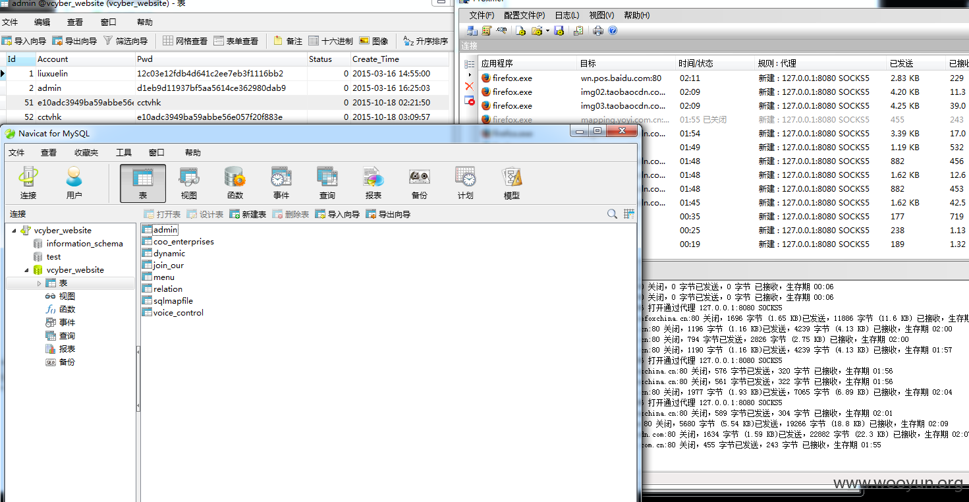
Task: Click Proxifier new profile icon
Action: tap(520, 30)
